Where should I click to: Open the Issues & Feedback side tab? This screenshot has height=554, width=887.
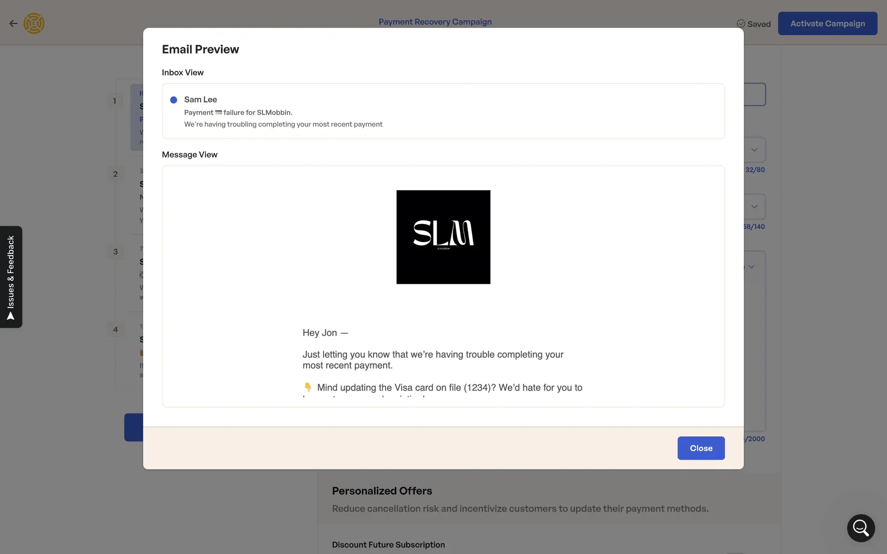[x=11, y=277]
